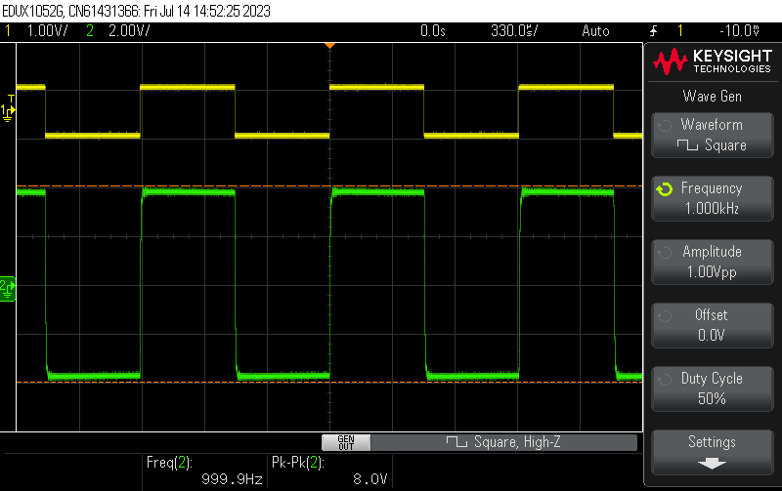Select the Offset 0.0V softkey
This screenshot has height=491, width=782.
713,325
